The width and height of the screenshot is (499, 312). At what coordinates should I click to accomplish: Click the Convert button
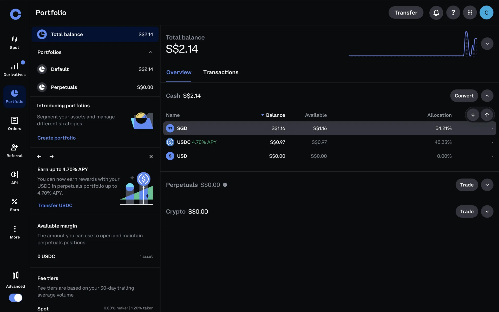(x=464, y=96)
